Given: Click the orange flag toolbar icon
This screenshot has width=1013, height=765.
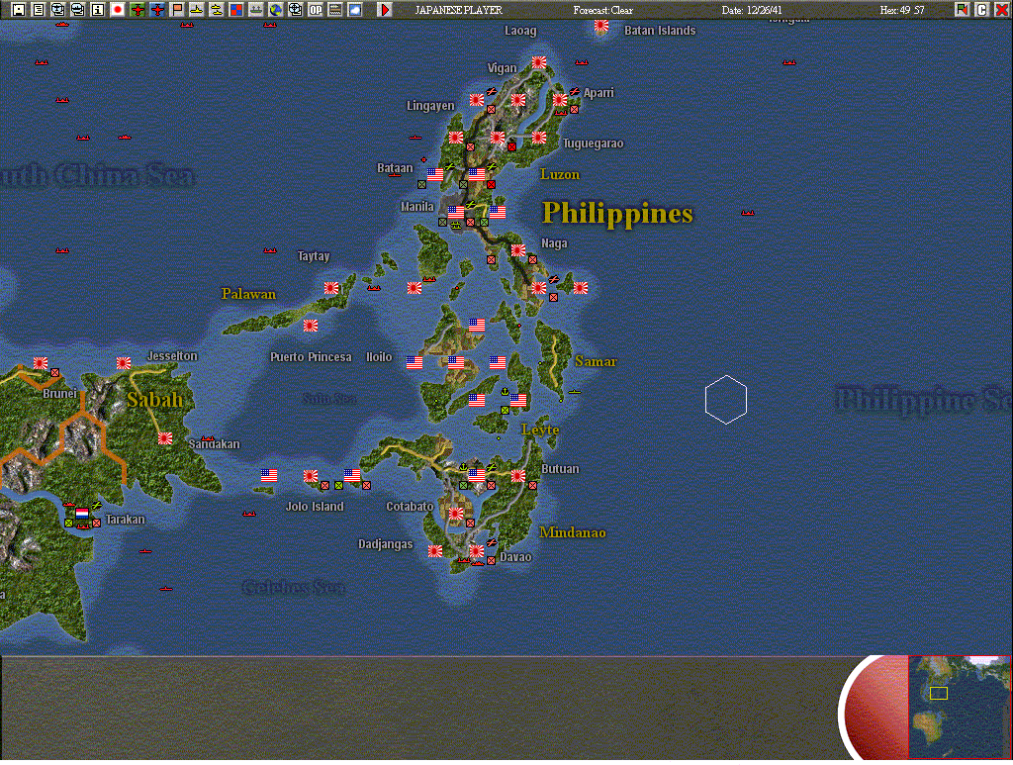Looking at the screenshot, I should tap(177, 9).
